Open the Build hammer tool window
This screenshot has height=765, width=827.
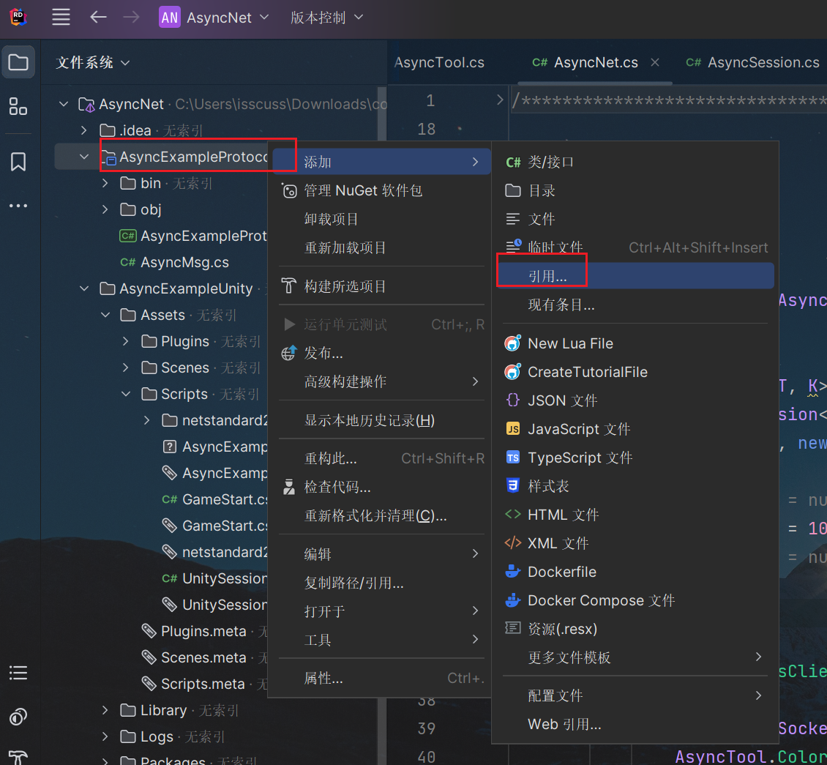[18, 758]
